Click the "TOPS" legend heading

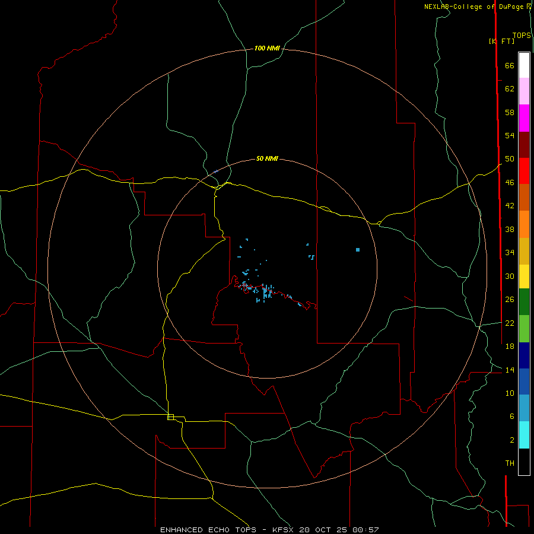point(522,36)
